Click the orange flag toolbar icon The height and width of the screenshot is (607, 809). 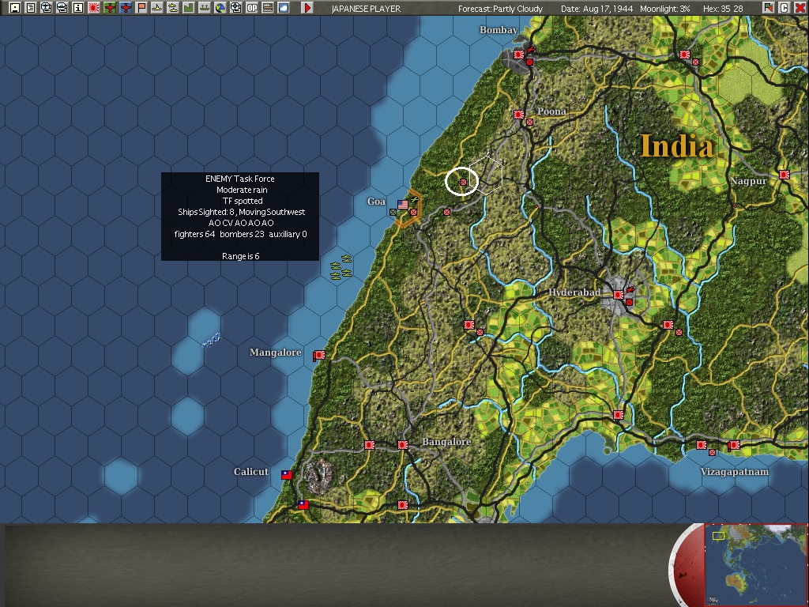(141, 8)
